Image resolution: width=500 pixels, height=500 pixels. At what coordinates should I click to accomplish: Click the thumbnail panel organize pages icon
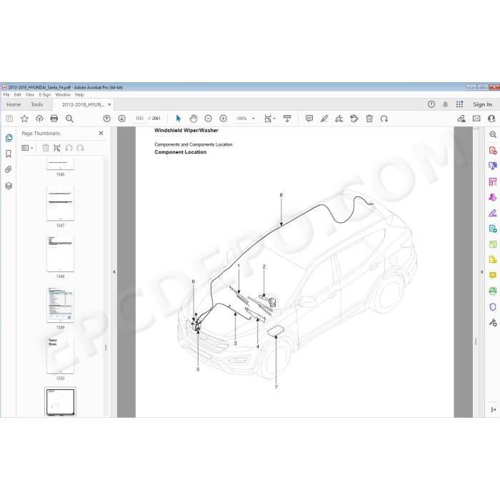[57, 148]
